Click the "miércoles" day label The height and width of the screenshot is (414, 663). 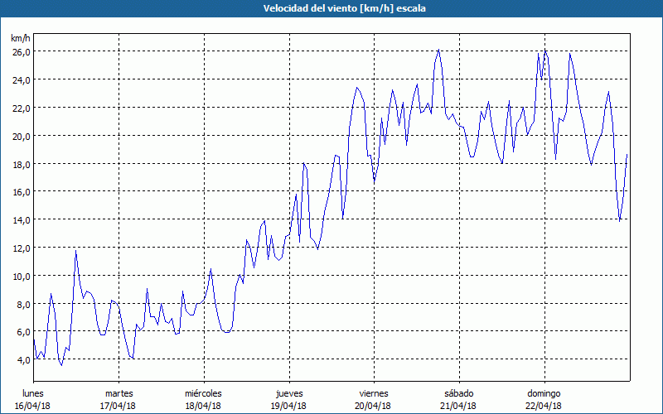[203, 392]
